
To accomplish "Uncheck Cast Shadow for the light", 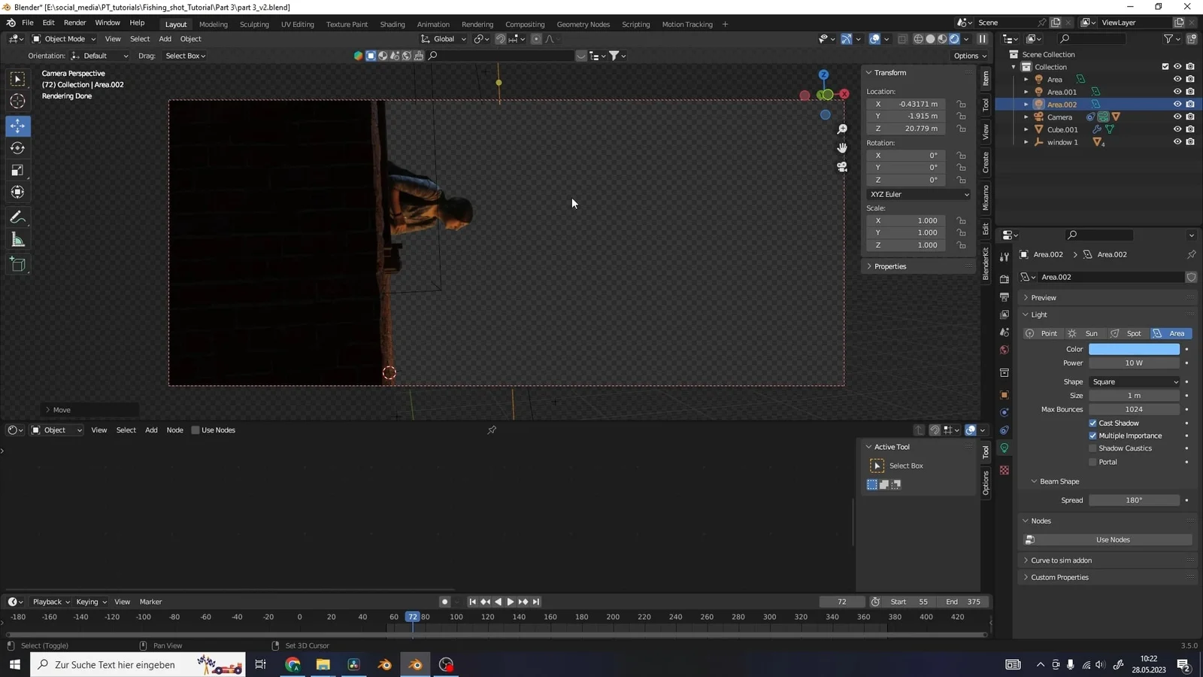I will [1092, 423].
